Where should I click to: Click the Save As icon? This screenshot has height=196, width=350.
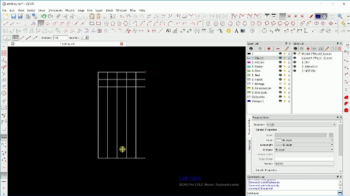click(x=20, y=16)
